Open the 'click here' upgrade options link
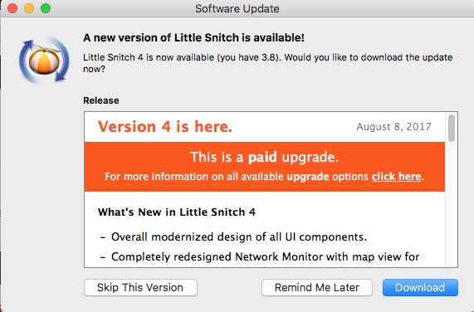Screen dimensions: 474x312 (396, 177)
